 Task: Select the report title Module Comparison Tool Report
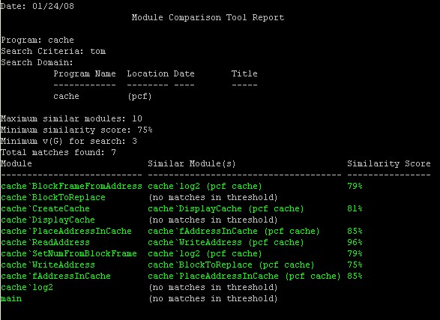208,17
